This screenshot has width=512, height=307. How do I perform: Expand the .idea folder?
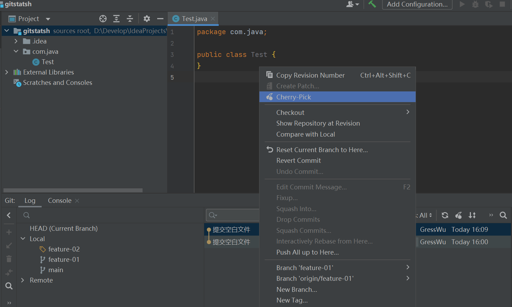[16, 41]
